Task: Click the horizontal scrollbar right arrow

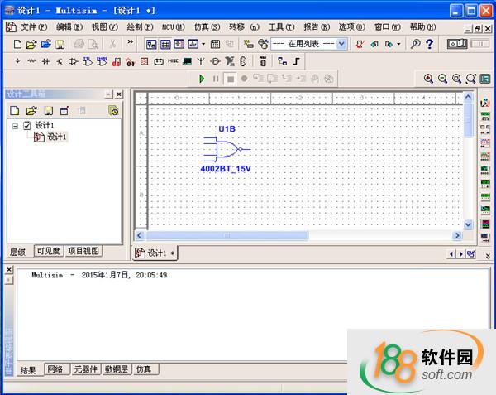Action: pos(455,236)
